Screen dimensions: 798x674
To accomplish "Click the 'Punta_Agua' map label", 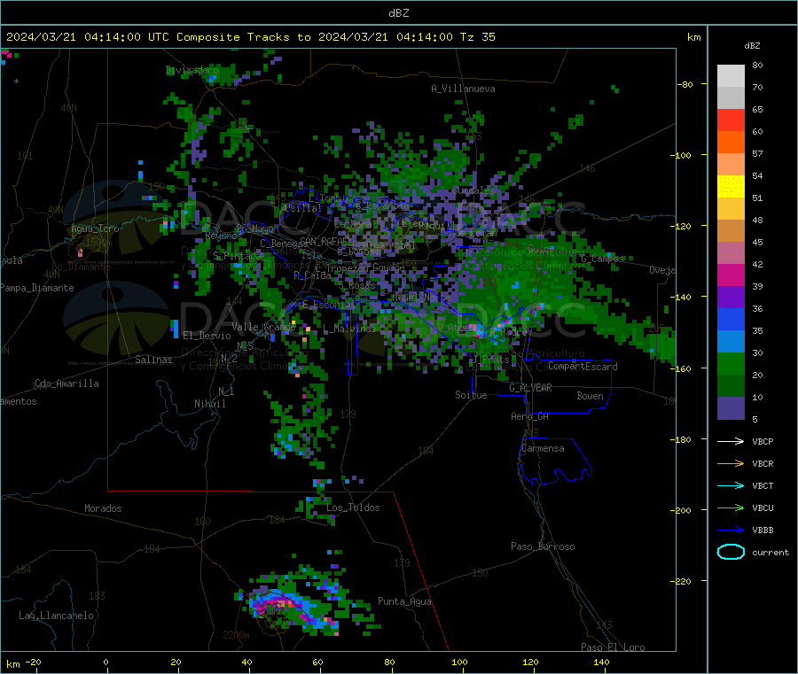I will tap(404, 601).
